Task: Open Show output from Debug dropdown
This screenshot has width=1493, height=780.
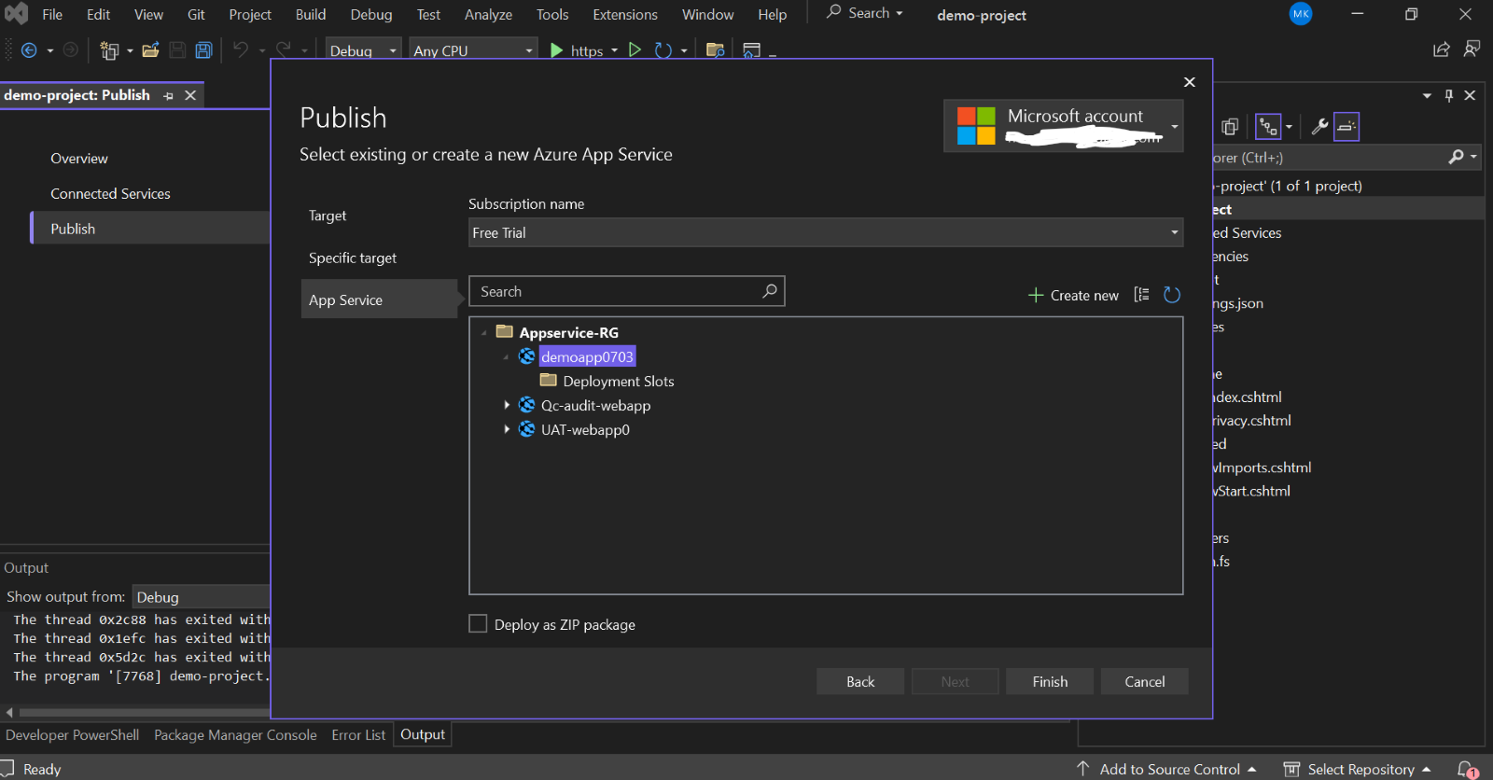Action: [x=201, y=597]
